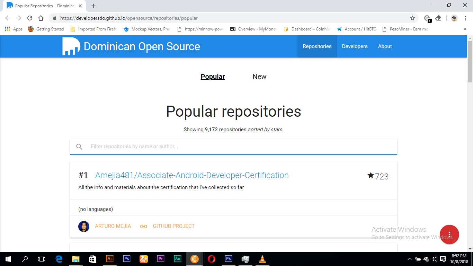The width and height of the screenshot is (473, 266).
Task: Open Microsoft Store from the taskbar
Action: coord(92,259)
